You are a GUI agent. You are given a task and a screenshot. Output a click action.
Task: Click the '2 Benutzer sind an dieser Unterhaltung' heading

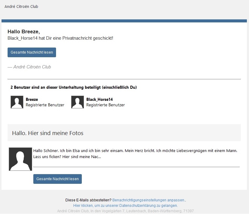74,88
